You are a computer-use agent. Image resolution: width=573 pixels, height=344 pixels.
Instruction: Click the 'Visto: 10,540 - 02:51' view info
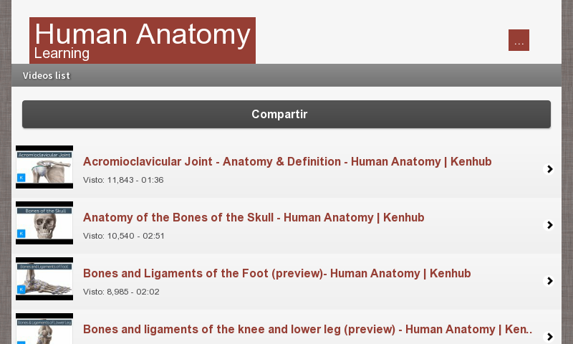[x=123, y=236]
